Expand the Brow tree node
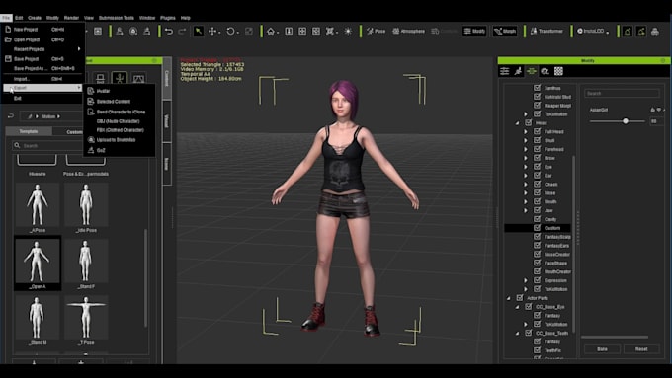 (526, 158)
